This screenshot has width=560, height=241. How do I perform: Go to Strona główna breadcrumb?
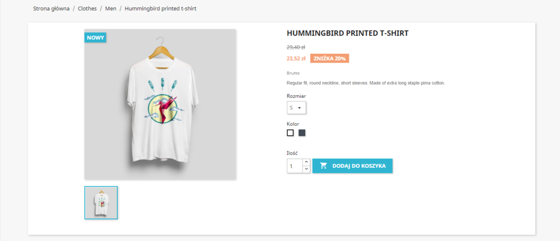pyautogui.click(x=52, y=8)
